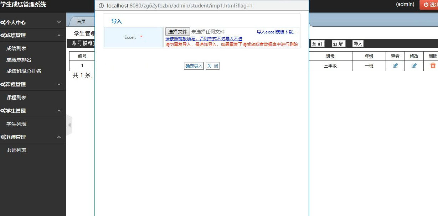Click the Excel: field label

133,37
